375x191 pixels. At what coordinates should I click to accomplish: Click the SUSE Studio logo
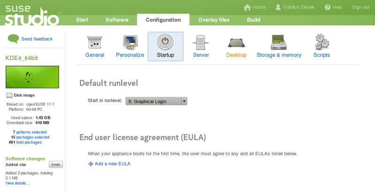click(32, 15)
